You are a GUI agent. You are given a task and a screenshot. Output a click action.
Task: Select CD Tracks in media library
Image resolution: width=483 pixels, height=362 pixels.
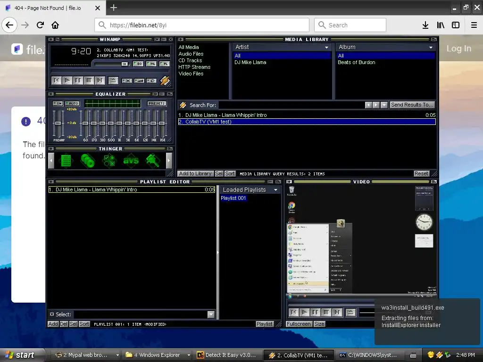pyautogui.click(x=191, y=60)
